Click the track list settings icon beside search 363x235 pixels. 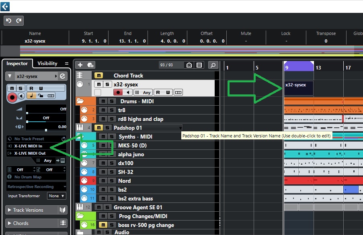coord(199,65)
